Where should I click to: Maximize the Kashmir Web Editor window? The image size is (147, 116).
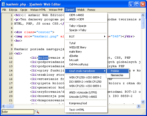tap(137, 4)
